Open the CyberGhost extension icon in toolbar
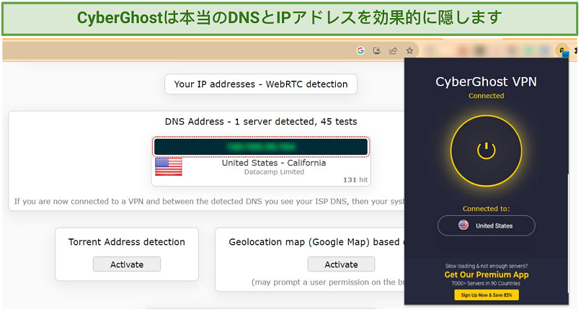The height and width of the screenshot is (309, 581). (x=562, y=51)
